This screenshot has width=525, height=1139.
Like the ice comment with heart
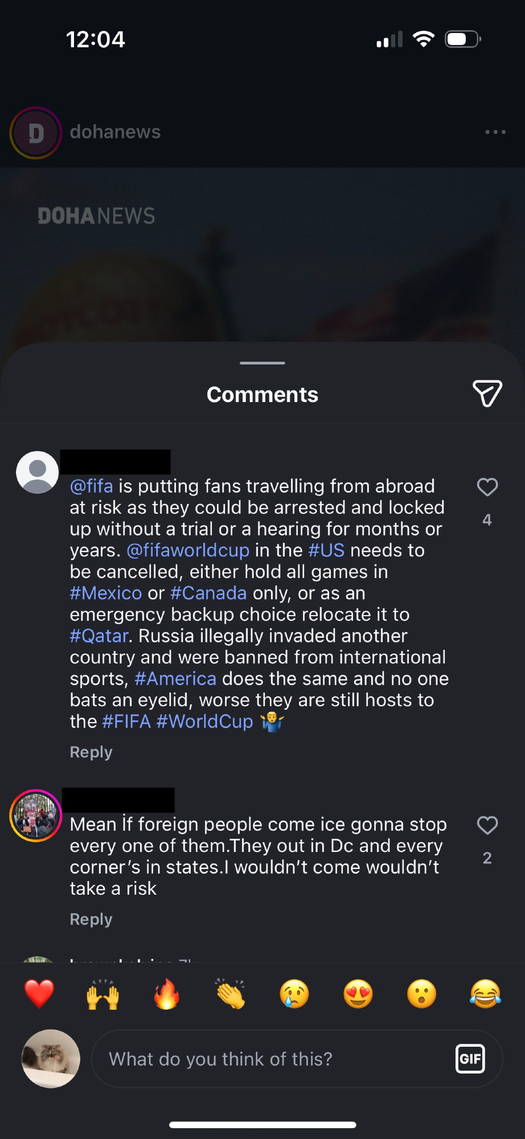click(487, 825)
